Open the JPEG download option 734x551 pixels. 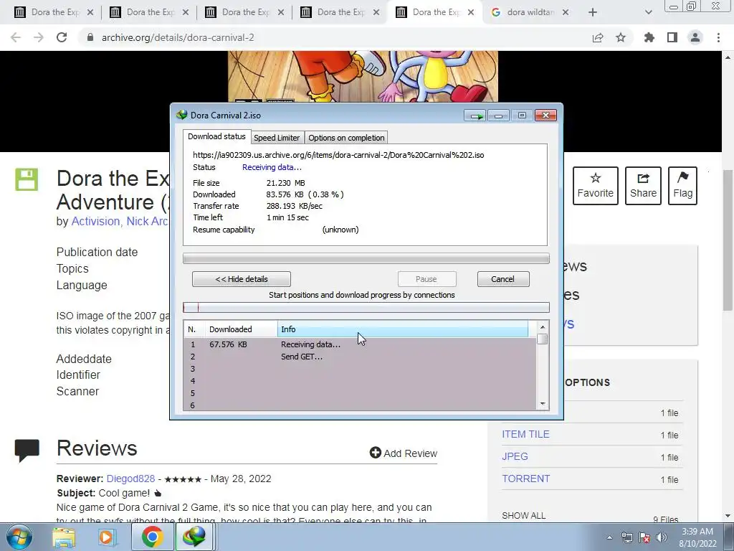pyautogui.click(x=515, y=456)
